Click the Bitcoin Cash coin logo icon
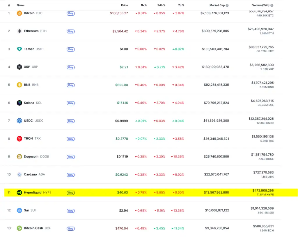Viewport: 298px width, 237px height. coord(19,228)
